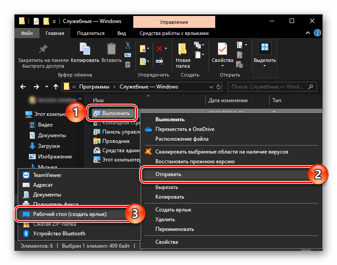Choose Удалить in context menu
337x265 pixels.
tap(165, 219)
